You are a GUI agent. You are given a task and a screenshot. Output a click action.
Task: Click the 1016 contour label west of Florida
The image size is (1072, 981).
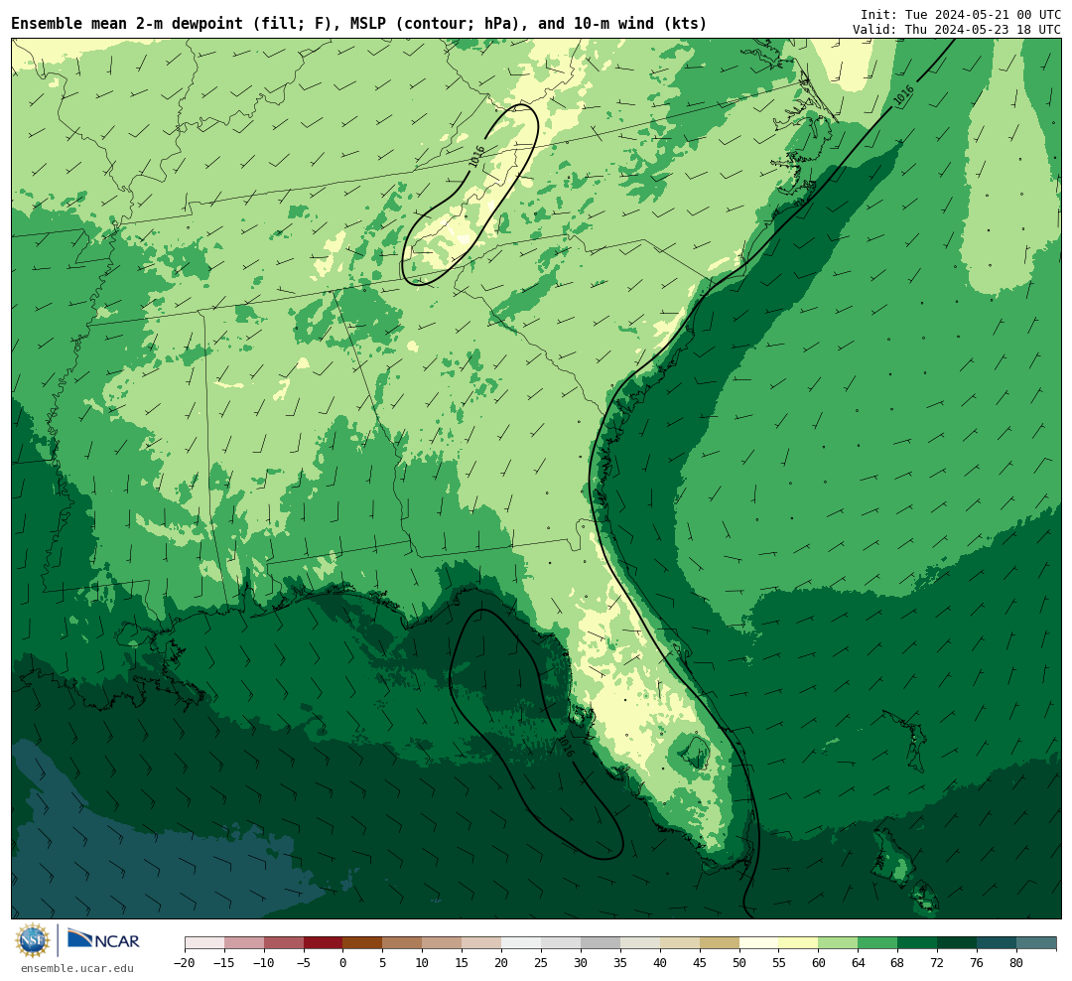click(566, 746)
